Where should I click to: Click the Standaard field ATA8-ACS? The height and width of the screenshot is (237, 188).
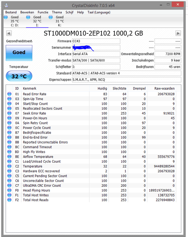point(126,73)
